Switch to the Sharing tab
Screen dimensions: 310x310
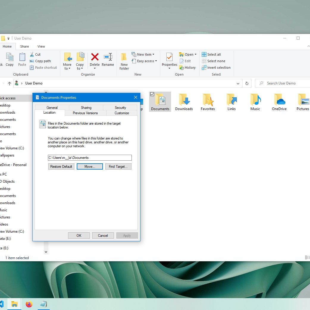(86, 107)
